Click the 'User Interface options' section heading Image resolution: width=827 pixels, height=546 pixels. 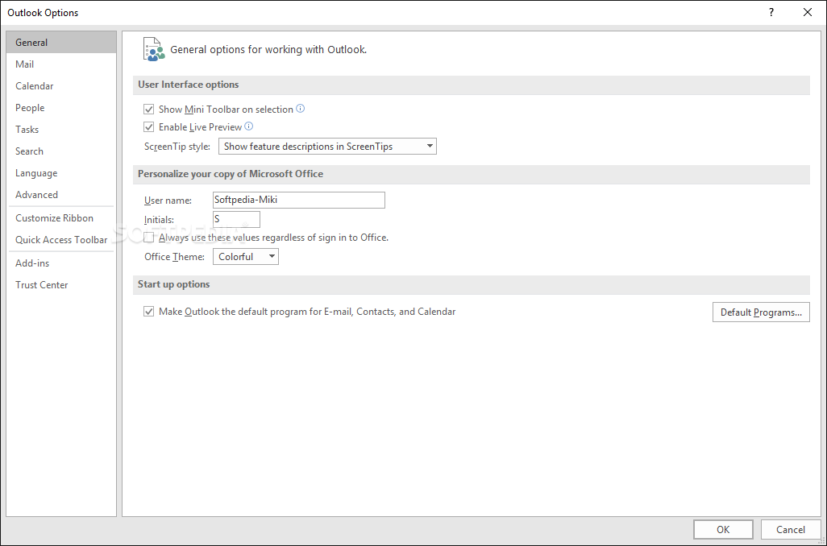189,85
